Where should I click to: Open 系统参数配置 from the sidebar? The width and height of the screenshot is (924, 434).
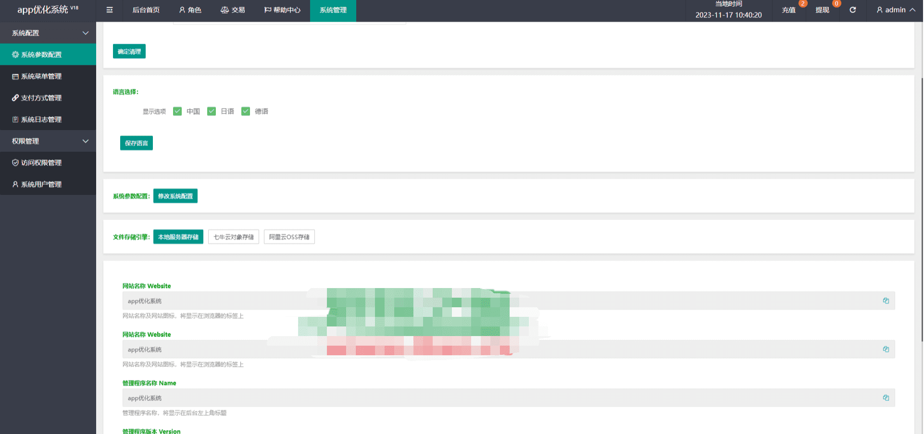coord(41,55)
